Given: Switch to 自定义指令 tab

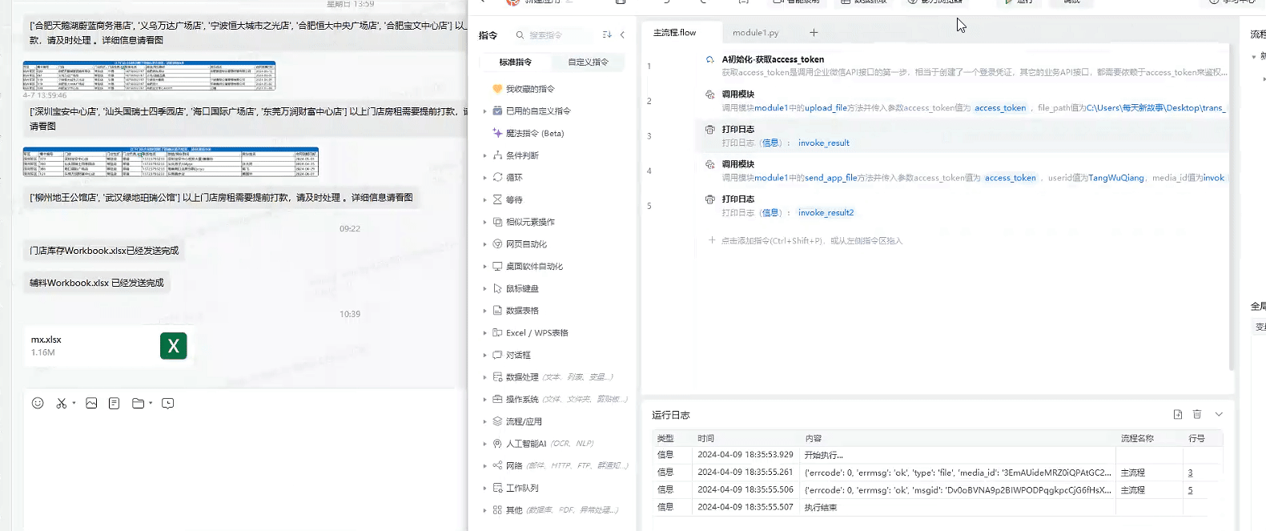Looking at the screenshot, I should [589, 62].
